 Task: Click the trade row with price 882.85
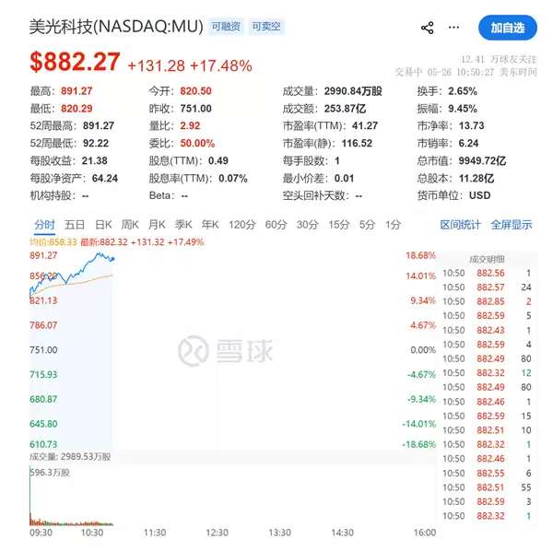tap(487, 302)
